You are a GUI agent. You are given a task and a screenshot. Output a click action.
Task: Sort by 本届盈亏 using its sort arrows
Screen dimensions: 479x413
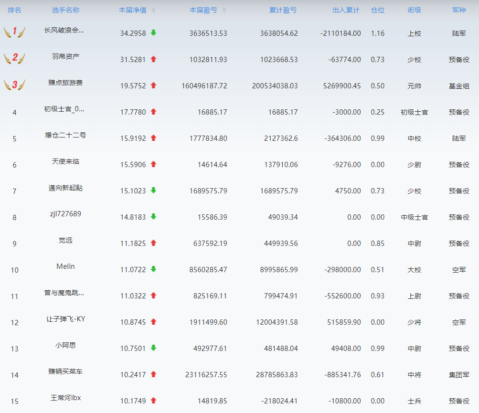click(224, 10)
